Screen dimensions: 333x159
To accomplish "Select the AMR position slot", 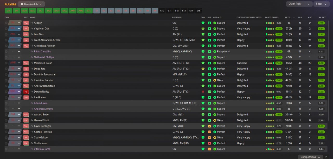I will coord(73,11).
